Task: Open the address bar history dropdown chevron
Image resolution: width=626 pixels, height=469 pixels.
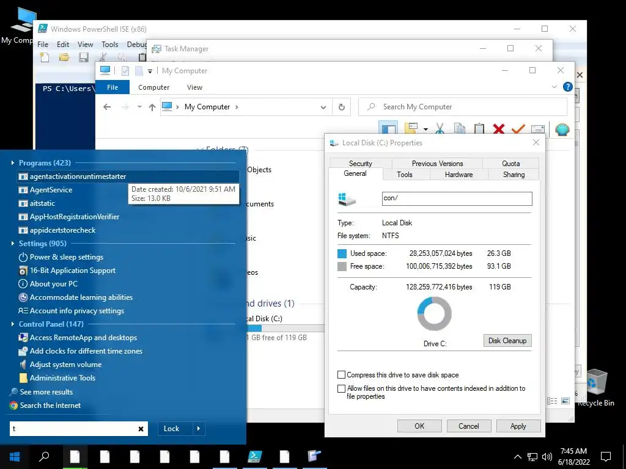Action: (x=323, y=107)
